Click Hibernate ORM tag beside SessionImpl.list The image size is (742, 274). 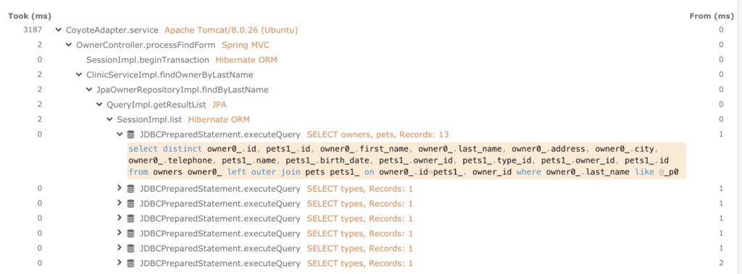[x=219, y=119]
